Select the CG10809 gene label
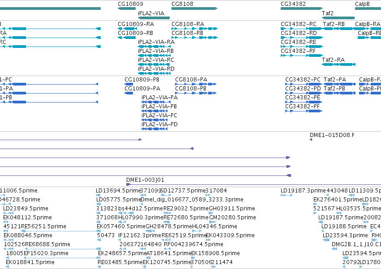 (130, 4)
